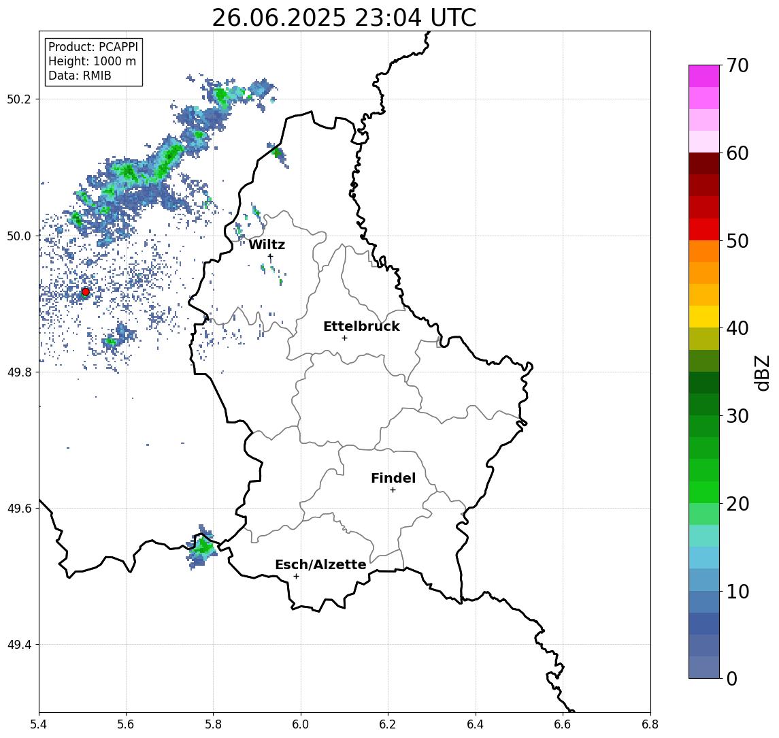The height and width of the screenshot is (738, 779).
Task: Click the cross marker below the Esch/Alzette label
Action: click(x=296, y=577)
